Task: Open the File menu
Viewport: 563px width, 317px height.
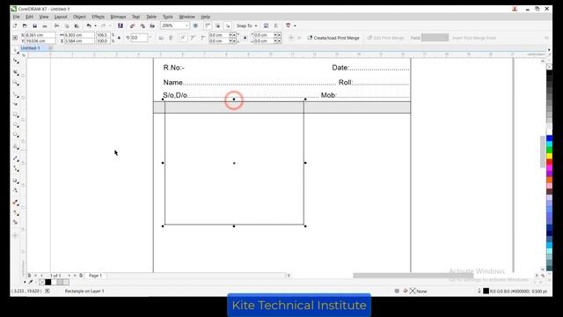Action: [16, 17]
